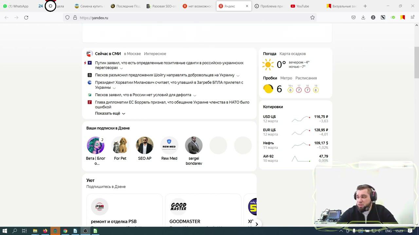419x235 pixels.
Task: Open tracking protection shield icon
Action: [x=67, y=18]
